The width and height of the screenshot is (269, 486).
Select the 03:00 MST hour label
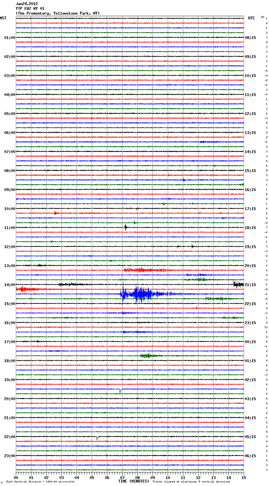10,76
